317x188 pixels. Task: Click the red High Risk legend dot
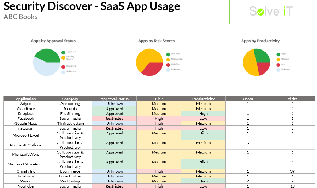(168, 65)
